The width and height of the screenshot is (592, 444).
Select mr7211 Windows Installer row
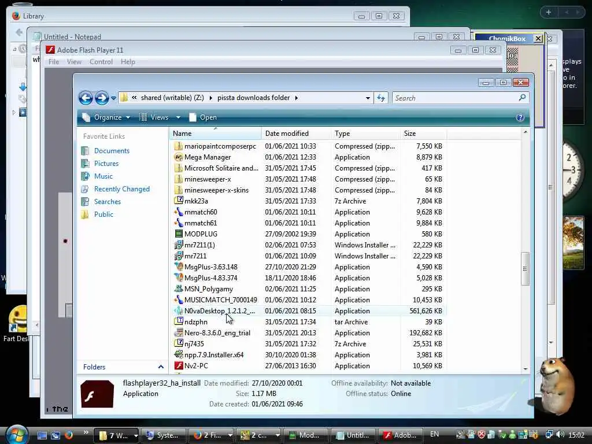(308, 256)
